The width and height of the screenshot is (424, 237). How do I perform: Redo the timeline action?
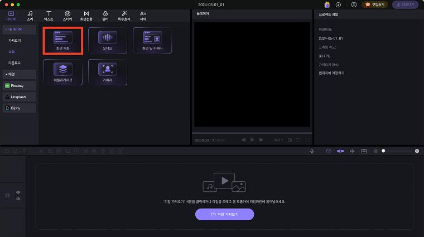tap(16, 151)
